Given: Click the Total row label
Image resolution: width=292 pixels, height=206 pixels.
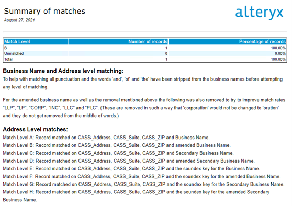Looking at the screenshot, I should 8,59.
